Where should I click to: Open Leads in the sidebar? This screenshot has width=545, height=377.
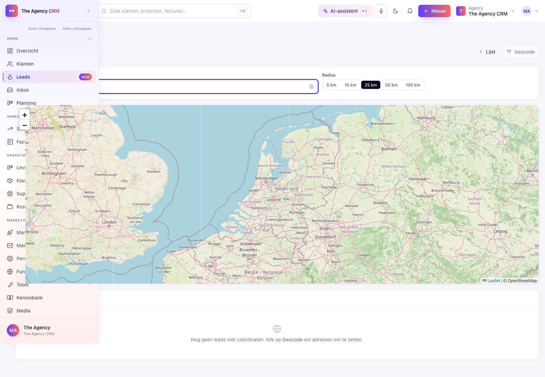click(49, 77)
